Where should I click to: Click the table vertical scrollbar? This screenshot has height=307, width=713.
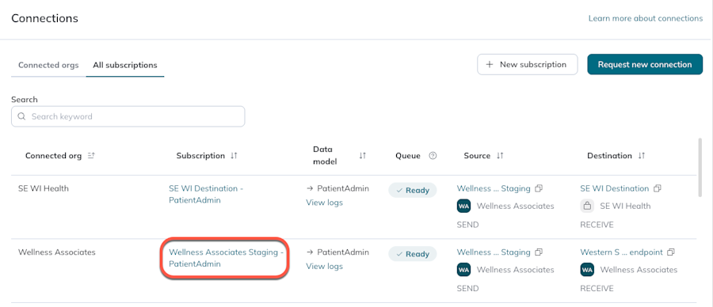(x=700, y=168)
